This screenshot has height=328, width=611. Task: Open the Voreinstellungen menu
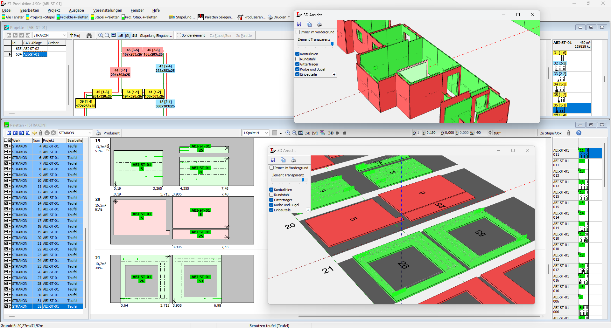tap(108, 10)
